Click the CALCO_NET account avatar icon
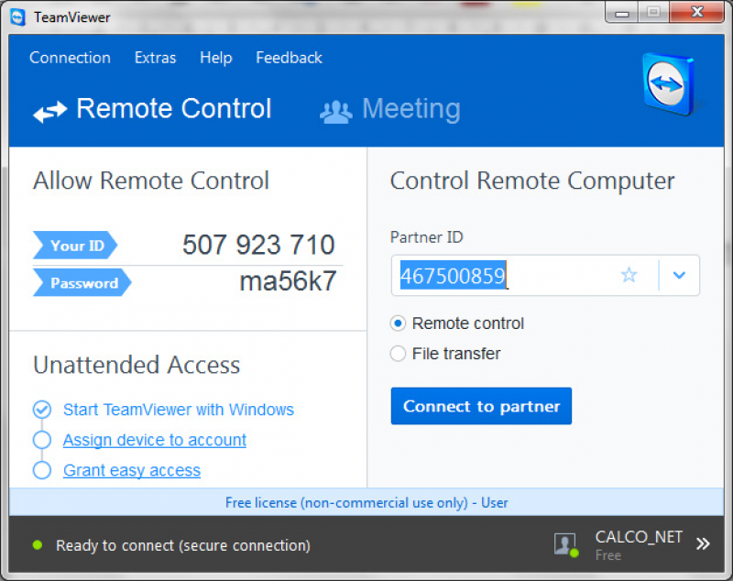The width and height of the screenshot is (733, 581). [x=566, y=544]
